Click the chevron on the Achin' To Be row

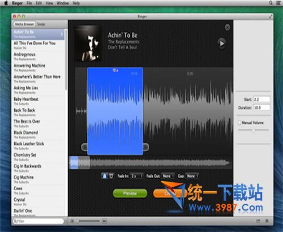pyautogui.click(x=62, y=35)
